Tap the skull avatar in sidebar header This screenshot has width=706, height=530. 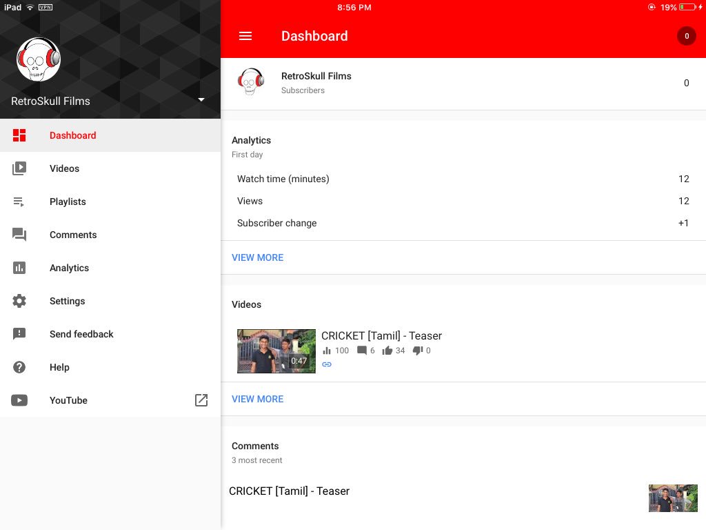(39, 59)
